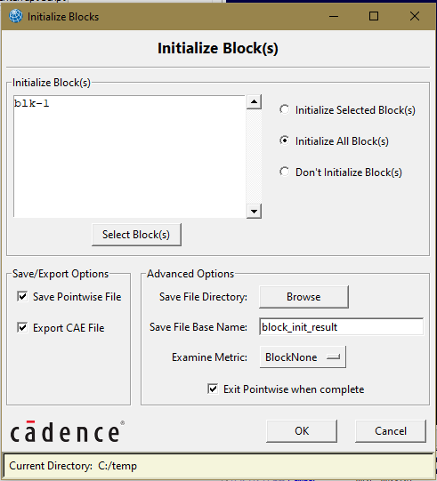Minimize the Initialize Blocks window
Image resolution: width=437 pixels, height=481 pixels.
click(334, 16)
